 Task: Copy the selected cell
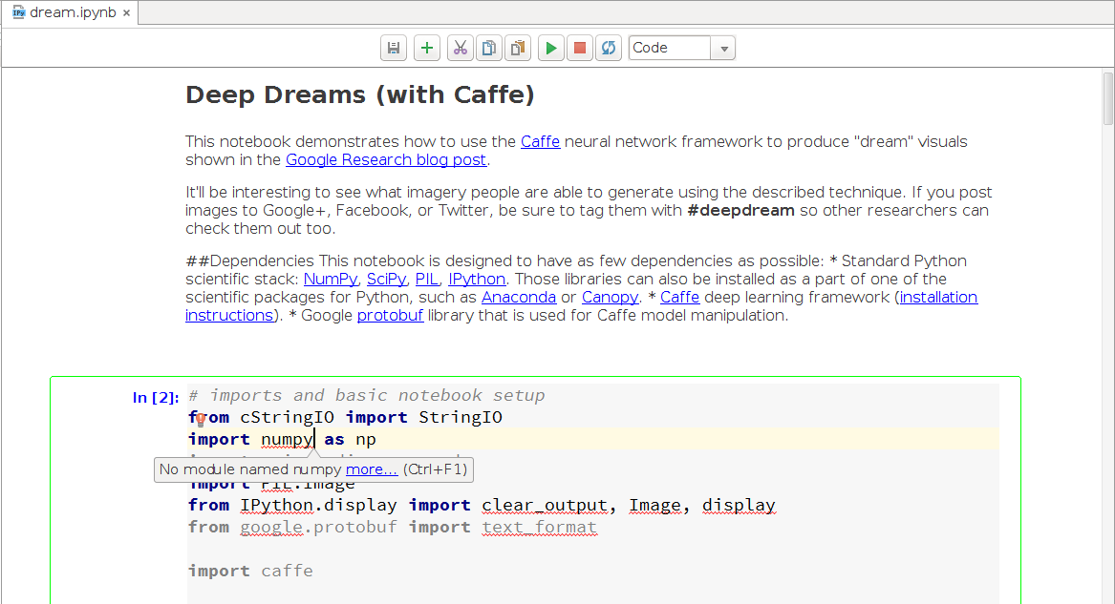(x=488, y=49)
